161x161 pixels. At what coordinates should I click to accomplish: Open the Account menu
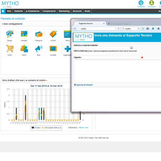[x=77, y=11]
